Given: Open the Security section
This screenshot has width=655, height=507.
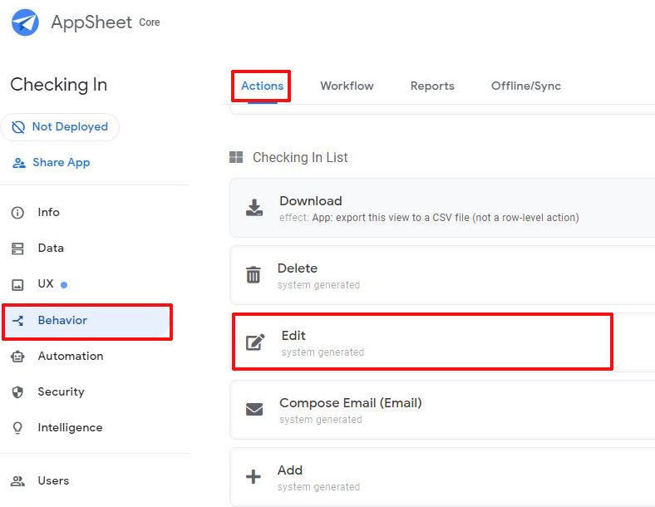Looking at the screenshot, I should point(61,391).
